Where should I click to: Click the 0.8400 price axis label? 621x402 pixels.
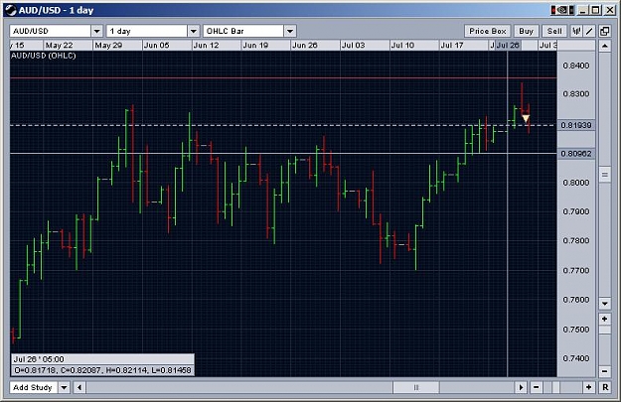(x=576, y=66)
